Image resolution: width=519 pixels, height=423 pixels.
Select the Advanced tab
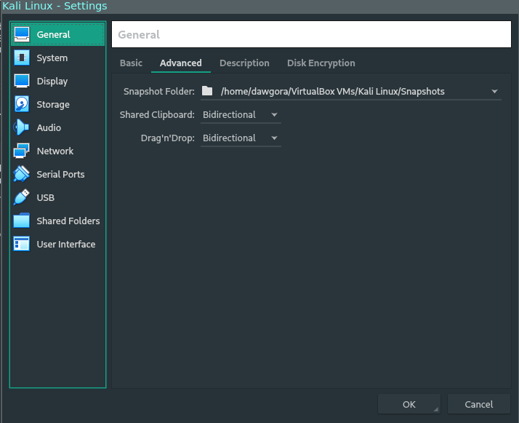coord(180,63)
